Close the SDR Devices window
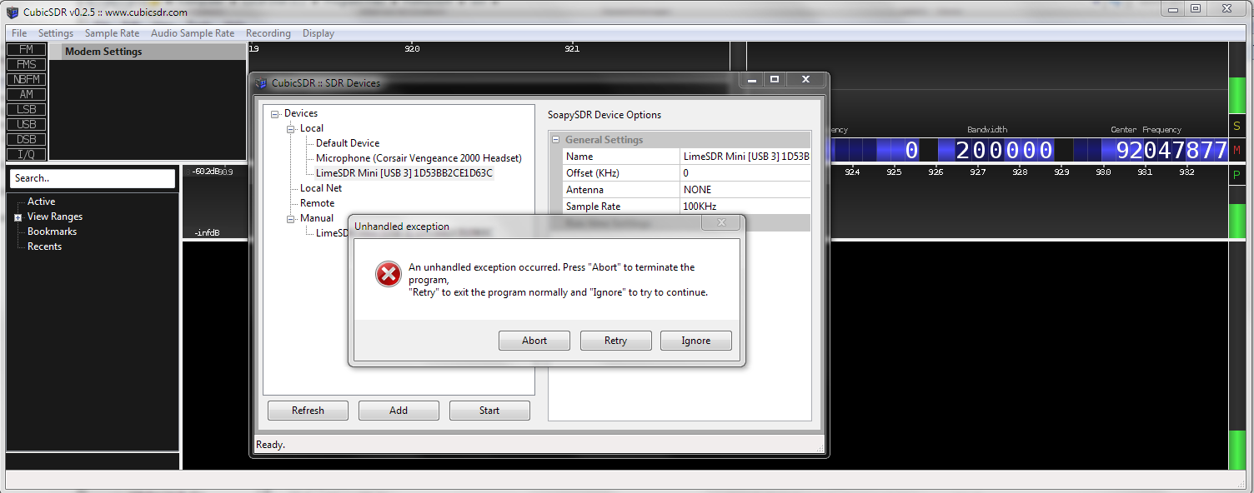The width and height of the screenshot is (1254, 493). tap(805, 80)
